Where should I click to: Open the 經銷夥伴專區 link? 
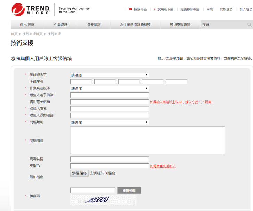pyautogui.click(x=190, y=9)
